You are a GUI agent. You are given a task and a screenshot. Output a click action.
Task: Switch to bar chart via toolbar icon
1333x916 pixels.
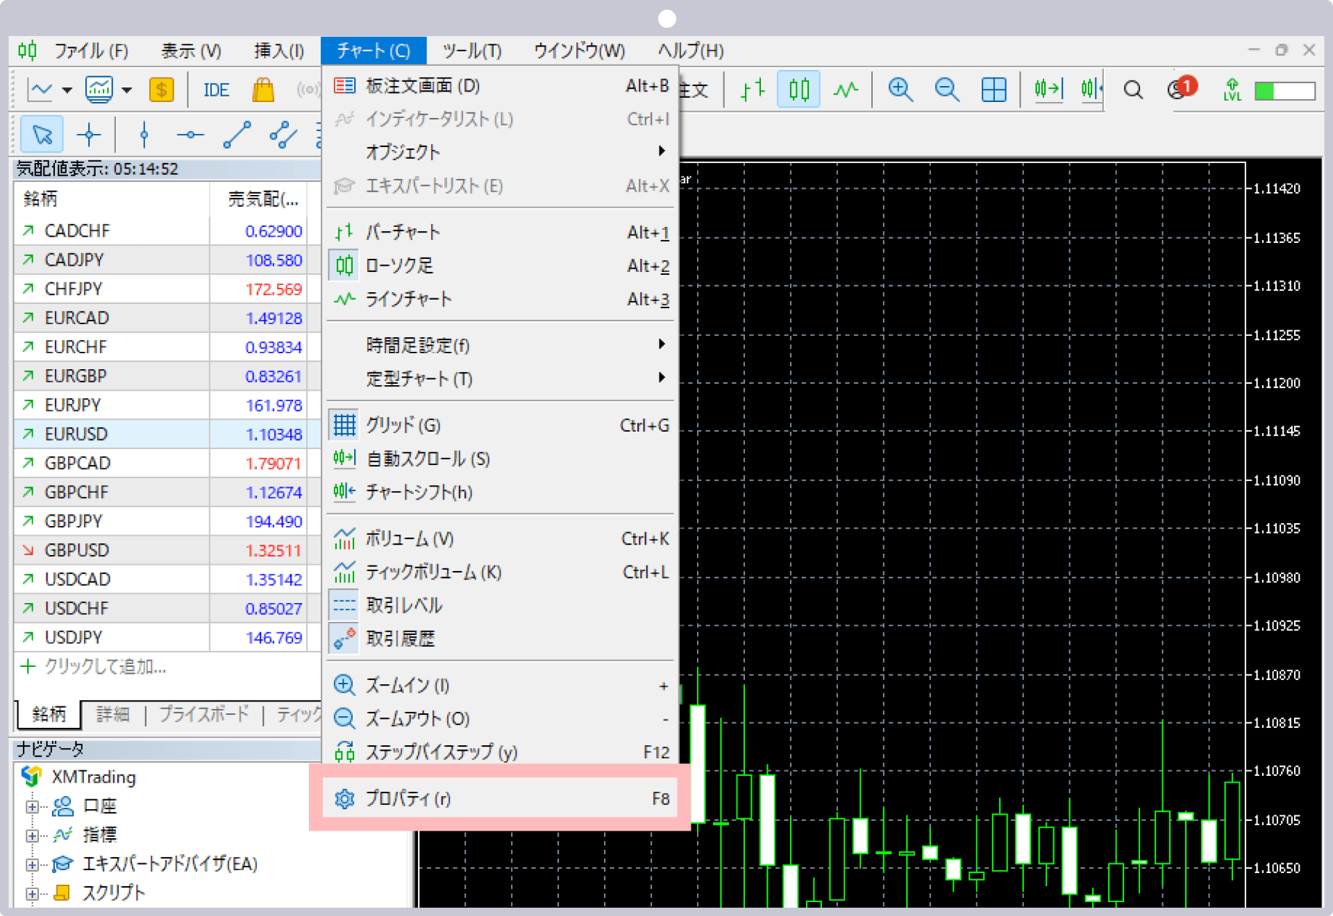click(753, 90)
